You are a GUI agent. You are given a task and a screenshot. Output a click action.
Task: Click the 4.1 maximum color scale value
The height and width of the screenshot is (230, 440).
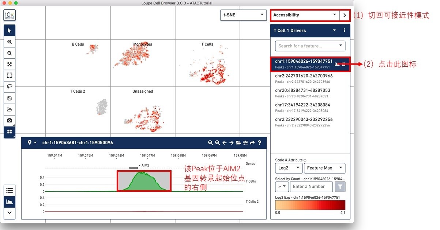tap(342, 213)
